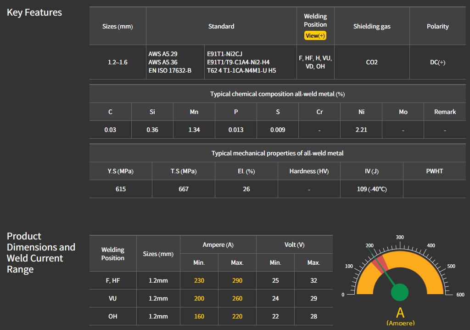Select the 600 mark on the gauge
The height and width of the screenshot is (330, 470).
460,295
